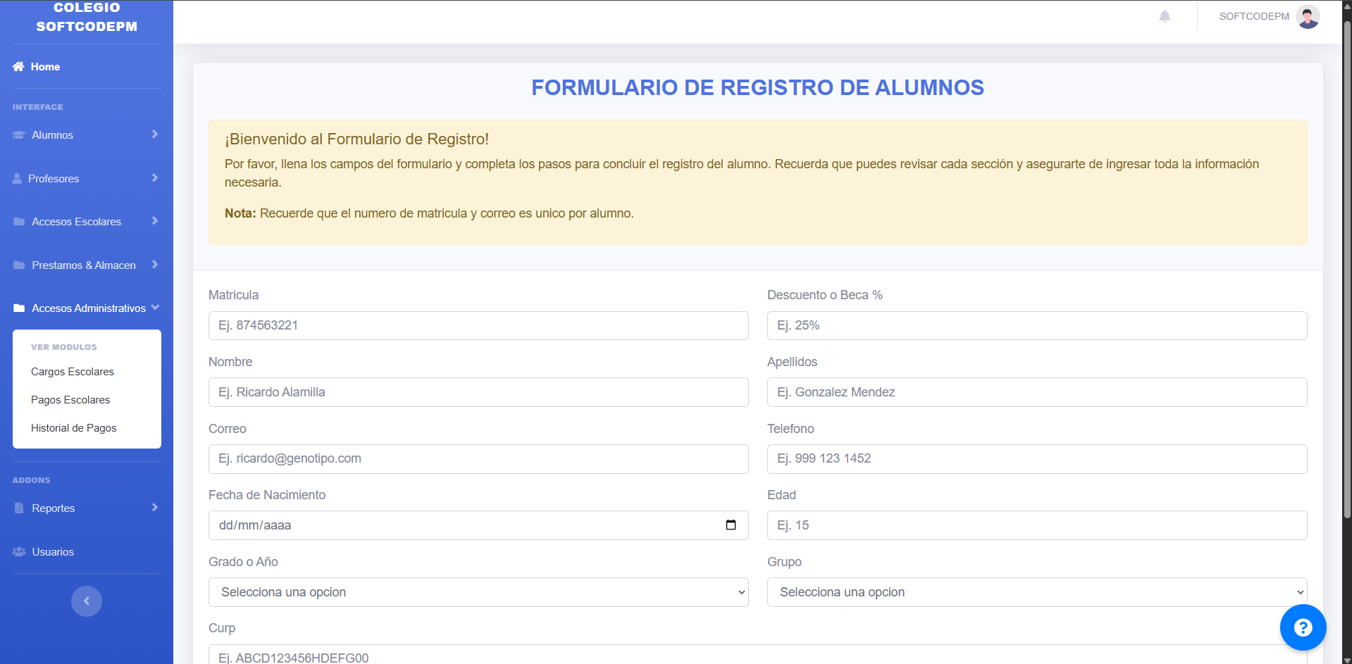Click the Reportes document icon

[x=19, y=508]
